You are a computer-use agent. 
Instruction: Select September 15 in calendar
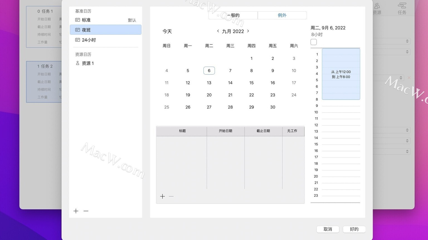251,83
